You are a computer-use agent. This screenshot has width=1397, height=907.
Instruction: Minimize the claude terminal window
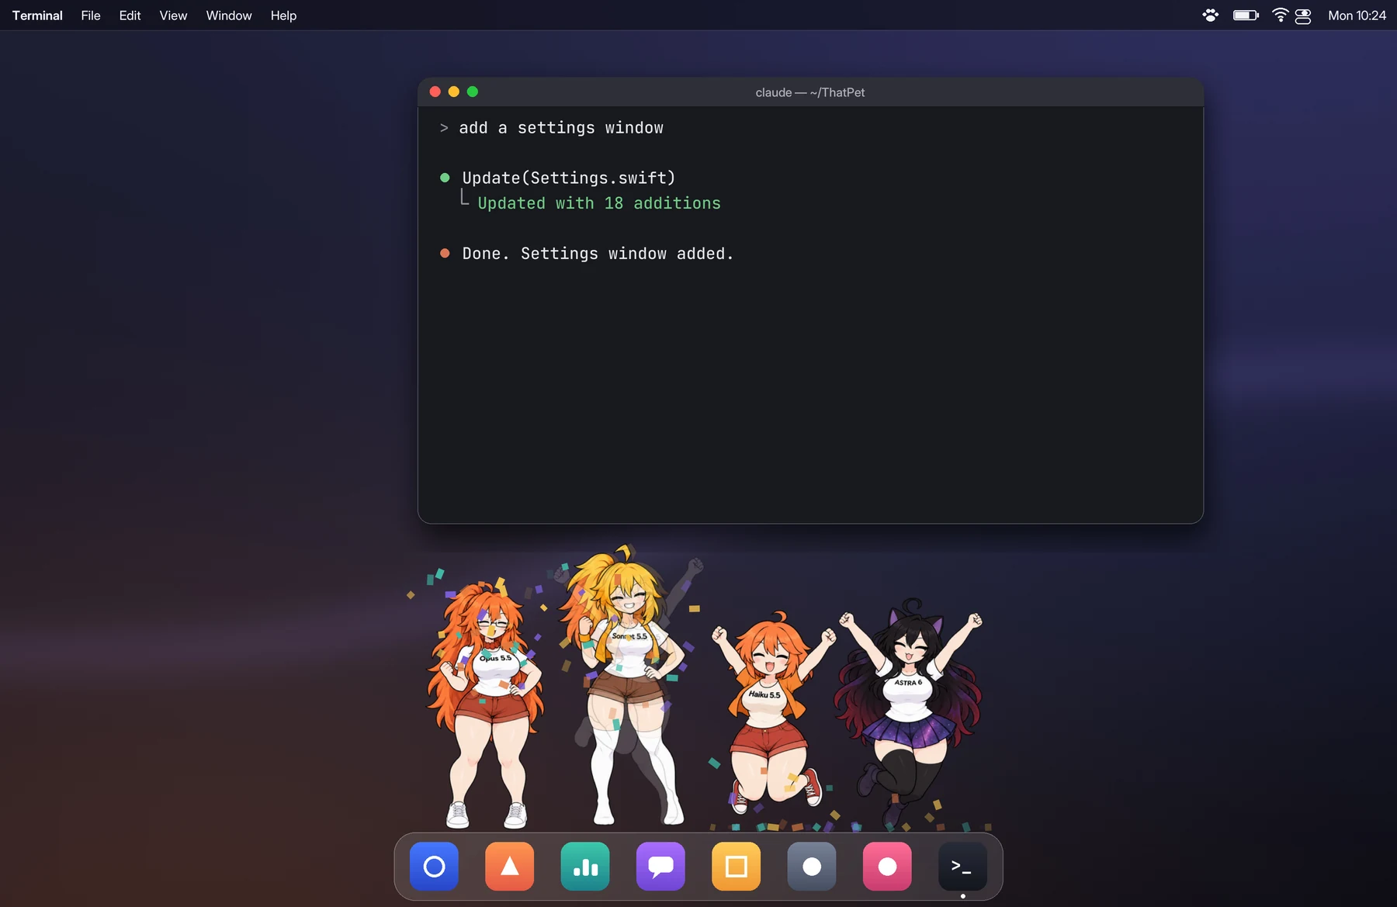[454, 92]
